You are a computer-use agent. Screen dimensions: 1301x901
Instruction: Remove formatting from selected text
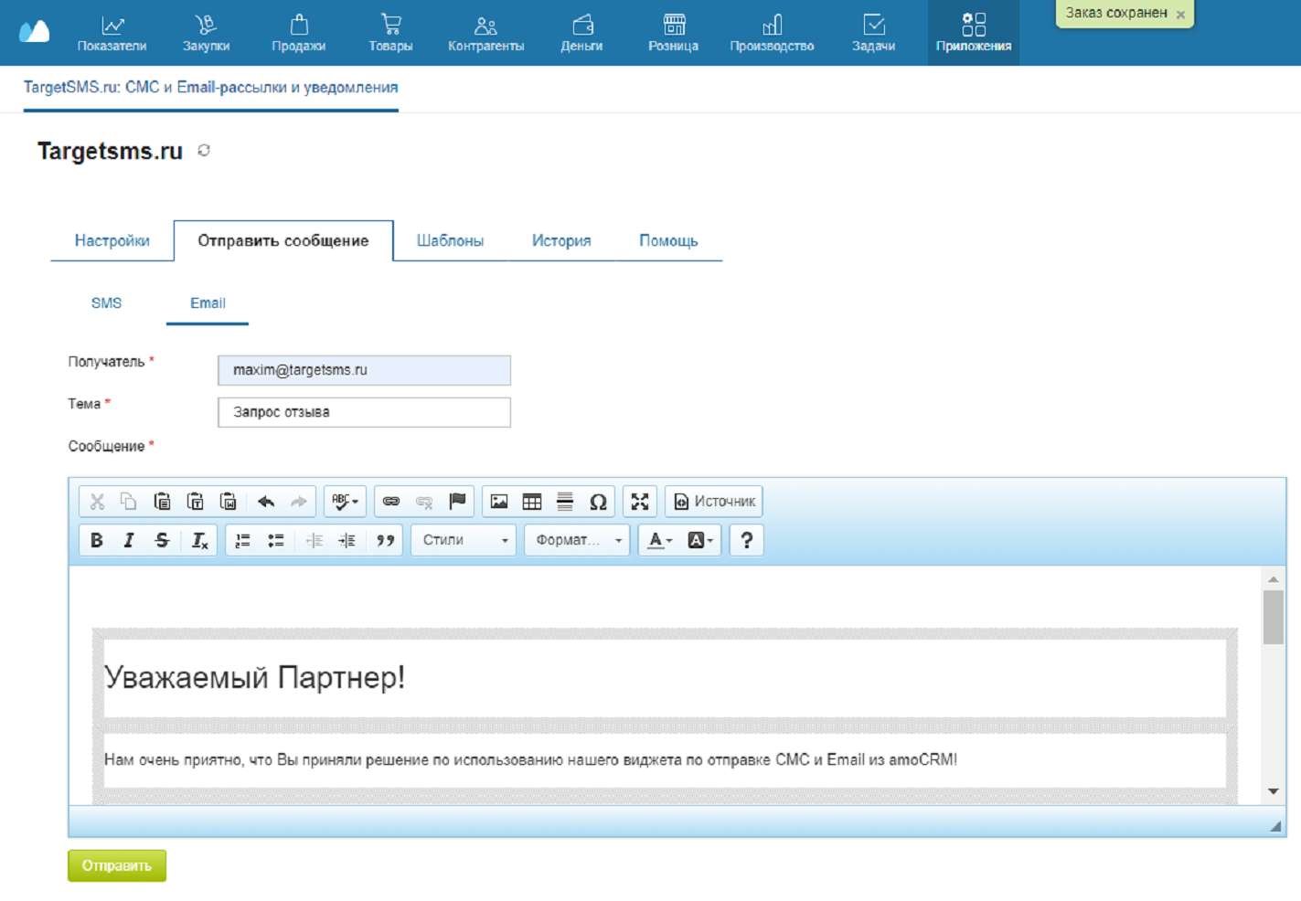coord(199,540)
